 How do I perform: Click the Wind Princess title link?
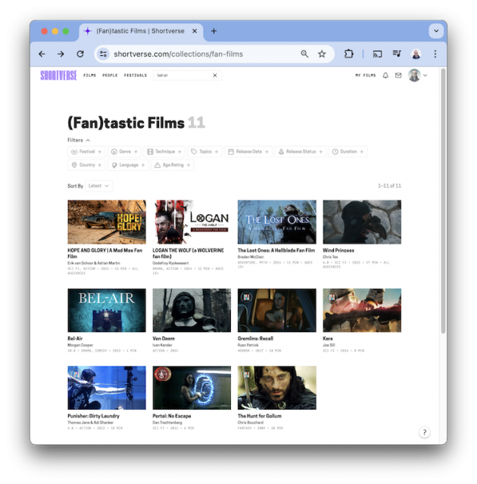(338, 250)
